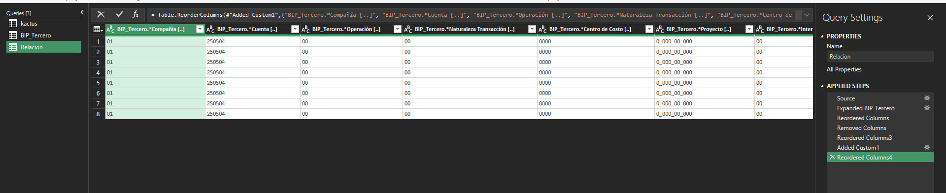The image size is (946, 193).
Task: Collapse the PROPERTIES section
Action: 822,36
